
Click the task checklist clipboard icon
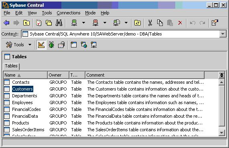pos(39,23)
